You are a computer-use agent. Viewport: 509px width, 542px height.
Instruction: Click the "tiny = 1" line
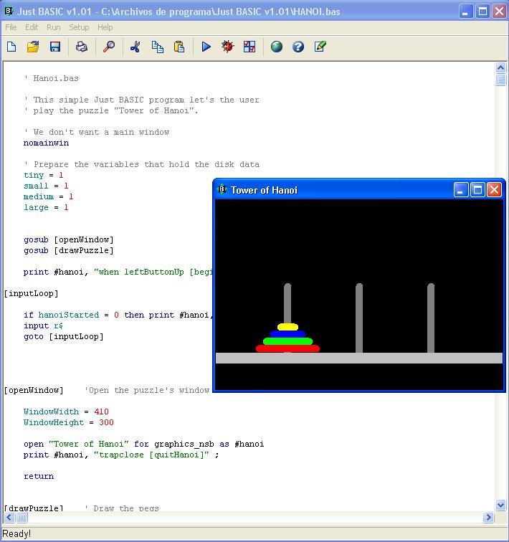(x=43, y=175)
